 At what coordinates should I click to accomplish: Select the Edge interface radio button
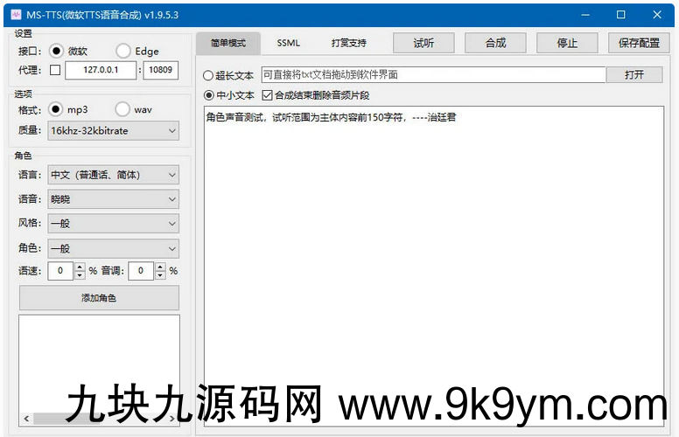coord(122,52)
